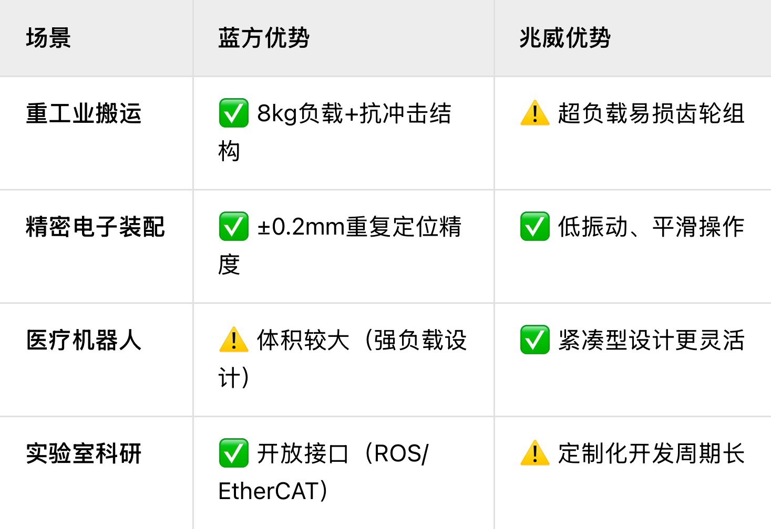
Task: Click the 重工业搬运 row label
Action: point(84,113)
